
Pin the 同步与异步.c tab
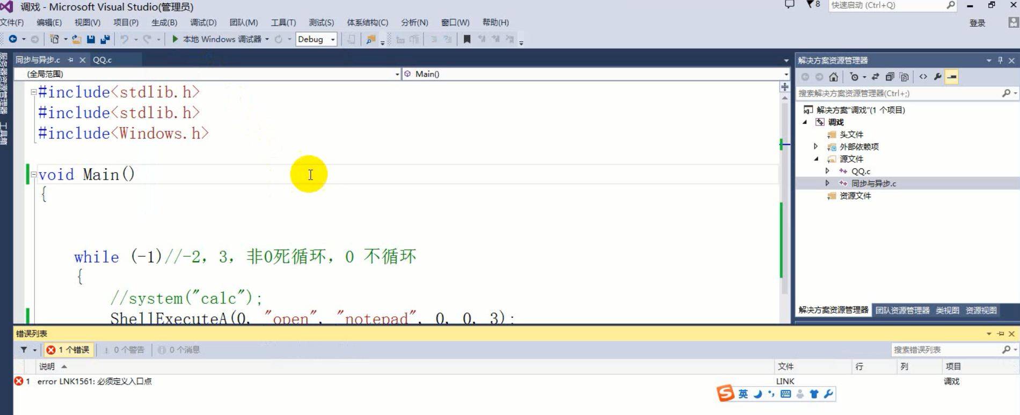click(x=70, y=60)
